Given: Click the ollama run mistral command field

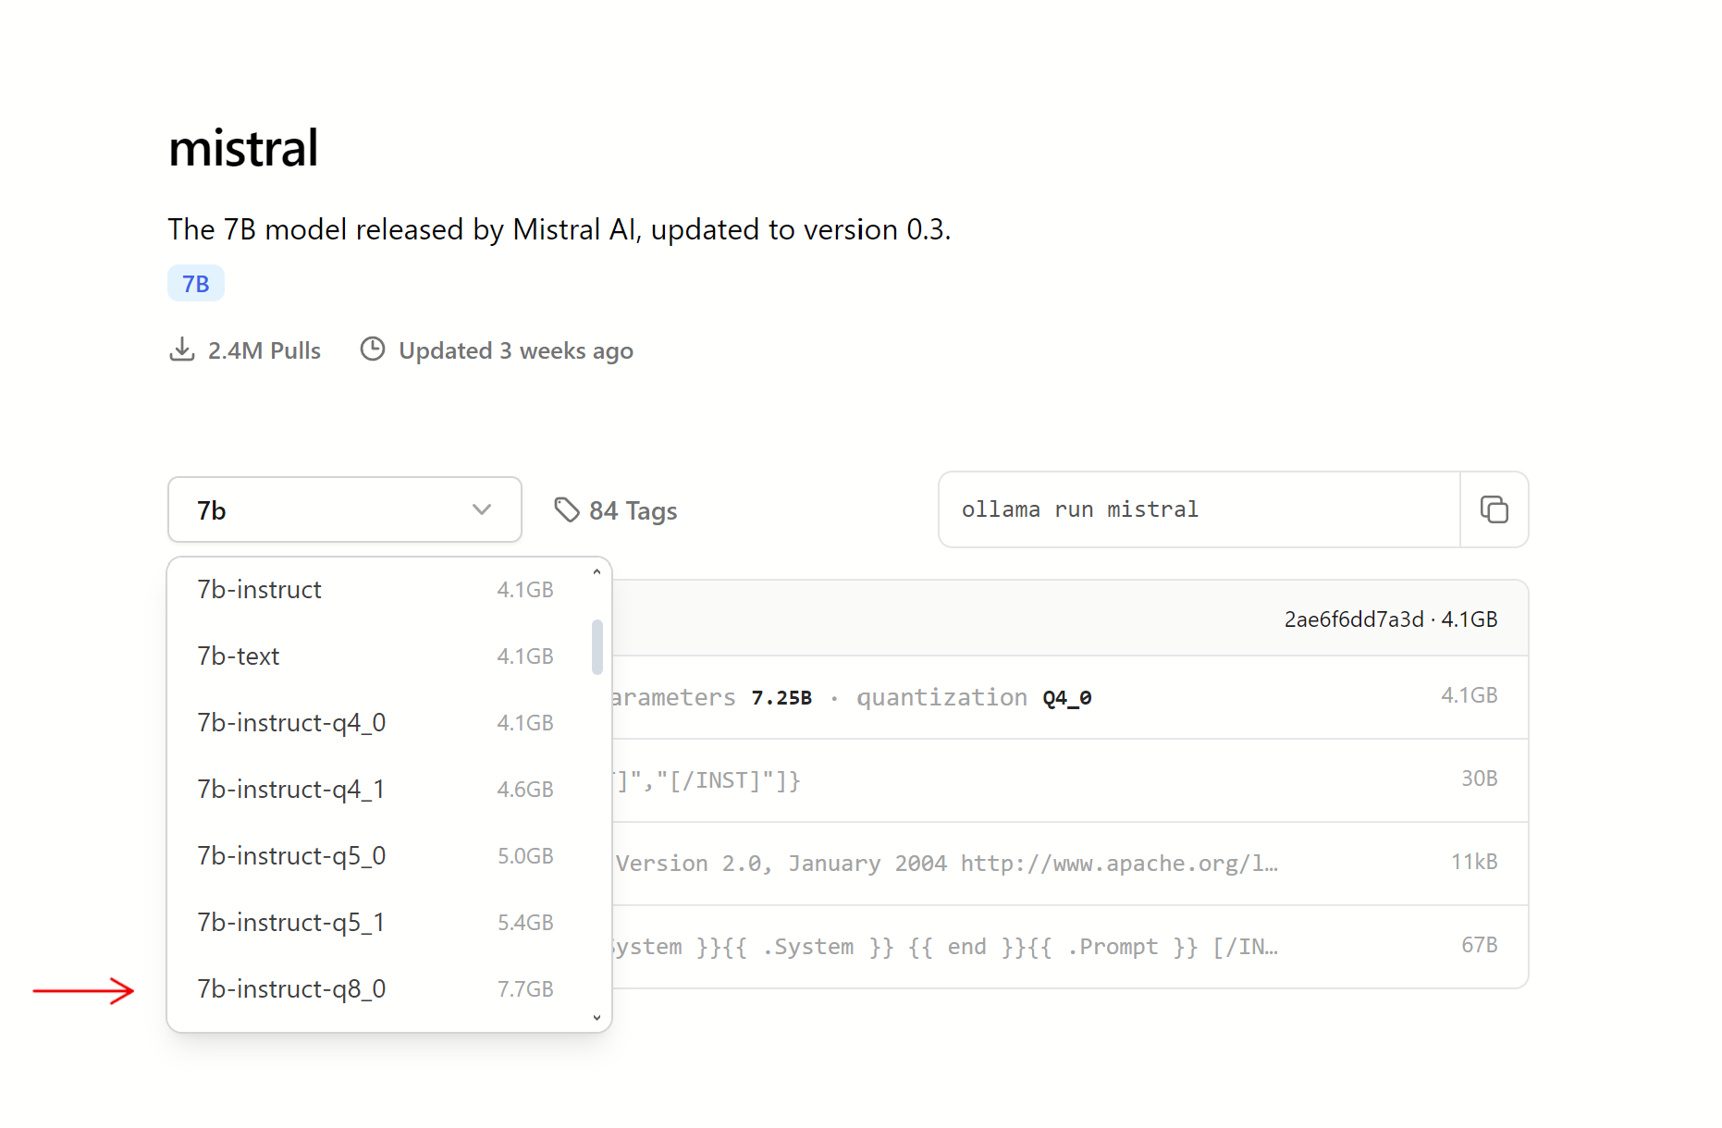Looking at the screenshot, I should point(1199,509).
